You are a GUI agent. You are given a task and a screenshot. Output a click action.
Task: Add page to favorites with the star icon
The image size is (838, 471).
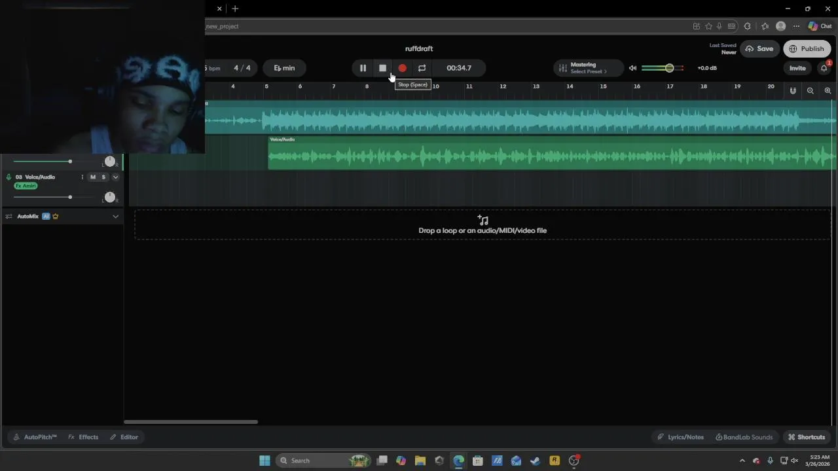pos(708,26)
